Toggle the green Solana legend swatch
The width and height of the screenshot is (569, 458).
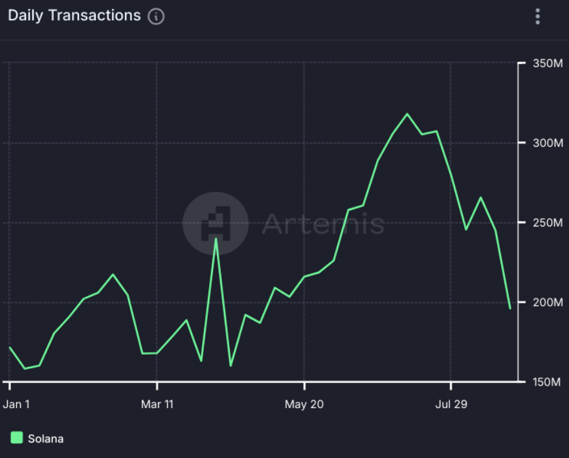(x=17, y=438)
